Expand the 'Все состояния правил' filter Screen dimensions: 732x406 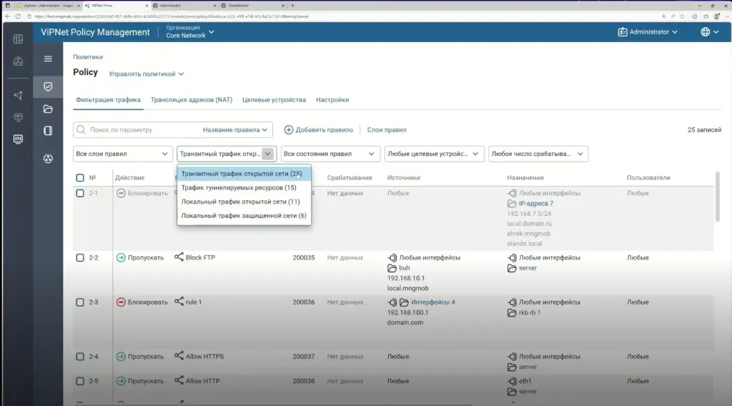pyautogui.click(x=330, y=154)
